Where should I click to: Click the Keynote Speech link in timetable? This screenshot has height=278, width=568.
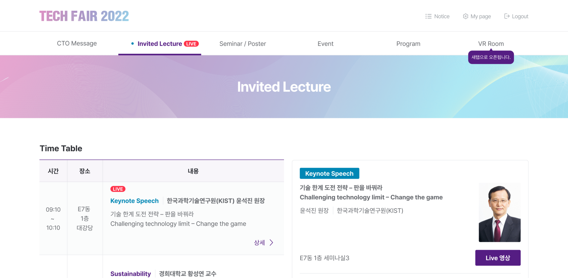(x=135, y=201)
